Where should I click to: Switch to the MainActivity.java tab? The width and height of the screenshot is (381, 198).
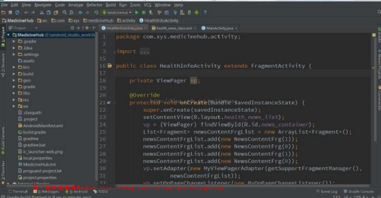pos(220,28)
